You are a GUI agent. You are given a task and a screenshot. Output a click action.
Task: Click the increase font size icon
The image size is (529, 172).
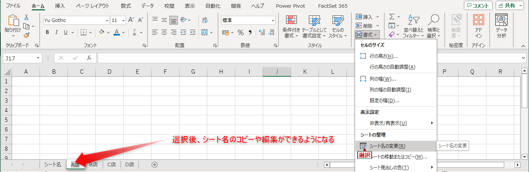pyautogui.click(x=131, y=20)
